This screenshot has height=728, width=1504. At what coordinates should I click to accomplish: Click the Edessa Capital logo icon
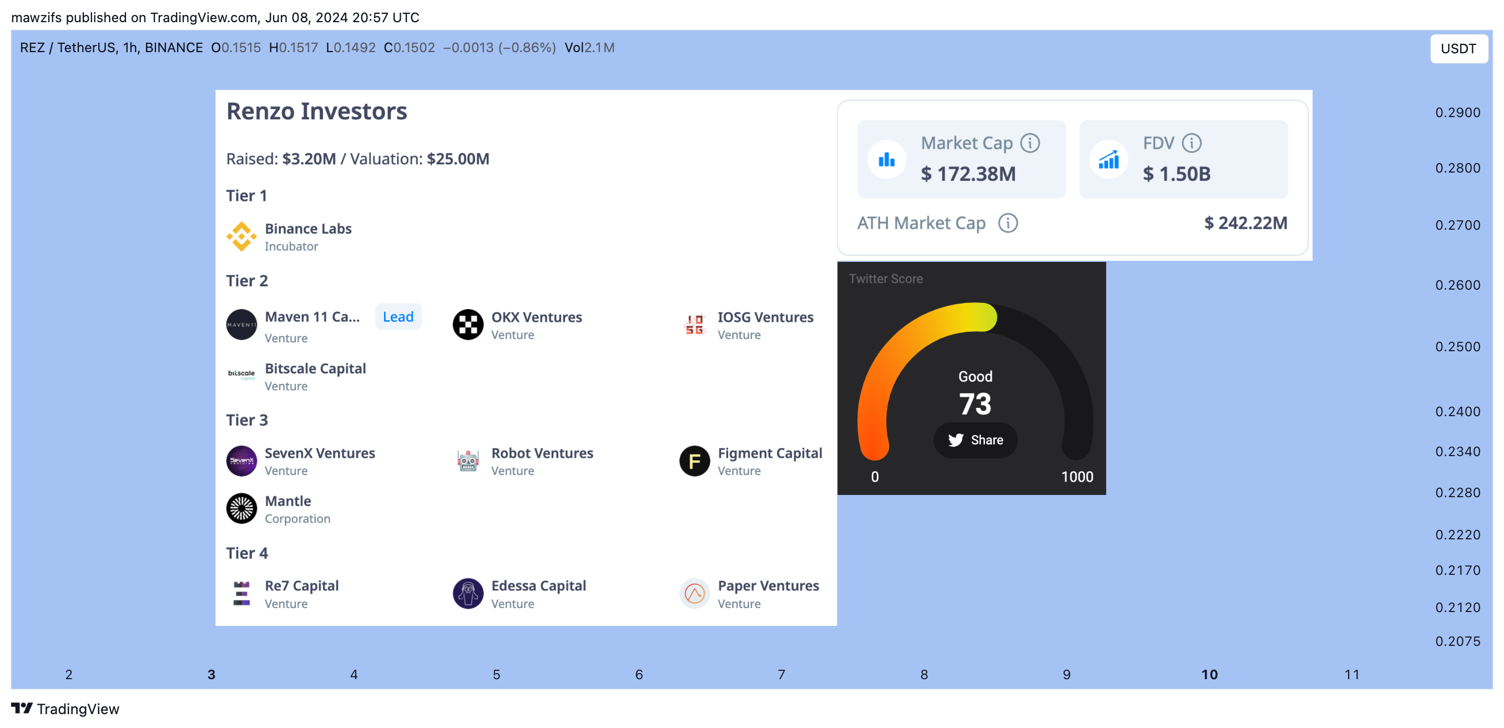point(468,594)
